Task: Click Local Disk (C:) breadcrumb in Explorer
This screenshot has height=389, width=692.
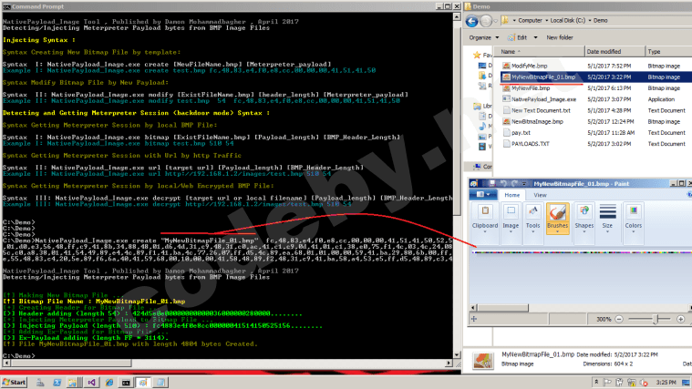Action: tap(567, 20)
